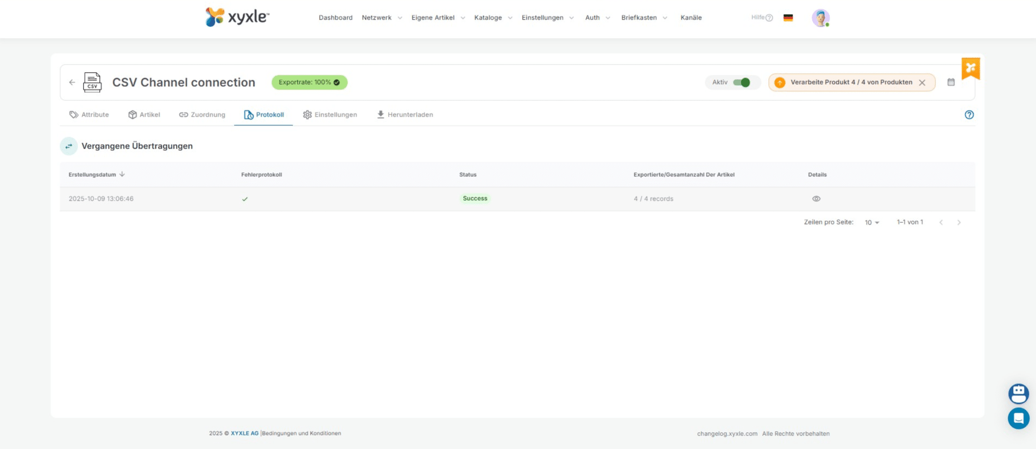The image size is (1036, 449).
Task: Switch to the Zuordnung tab
Action: (202, 115)
